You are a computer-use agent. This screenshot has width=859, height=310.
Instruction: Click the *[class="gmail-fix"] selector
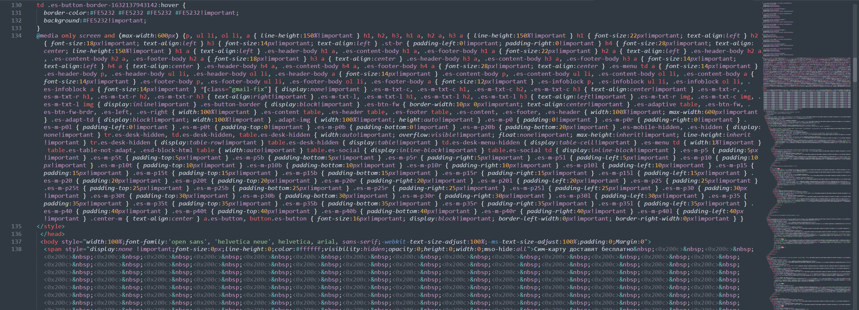tap(236, 89)
